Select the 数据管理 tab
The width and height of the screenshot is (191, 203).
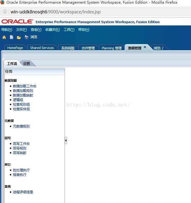[135, 48]
